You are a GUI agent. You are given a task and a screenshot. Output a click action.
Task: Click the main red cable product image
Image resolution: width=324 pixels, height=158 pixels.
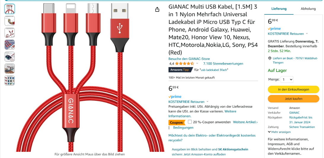[x=90, y=78]
